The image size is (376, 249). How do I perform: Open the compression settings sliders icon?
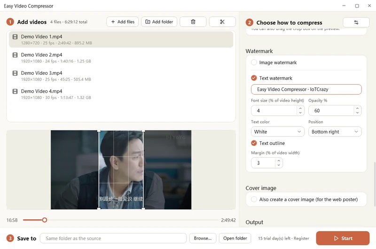(x=356, y=22)
